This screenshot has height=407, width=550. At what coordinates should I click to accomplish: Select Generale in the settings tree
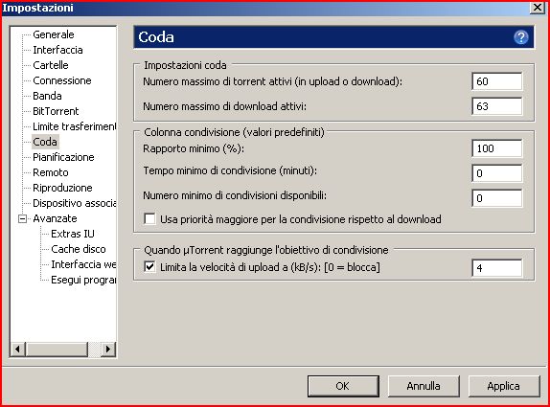(x=54, y=34)
